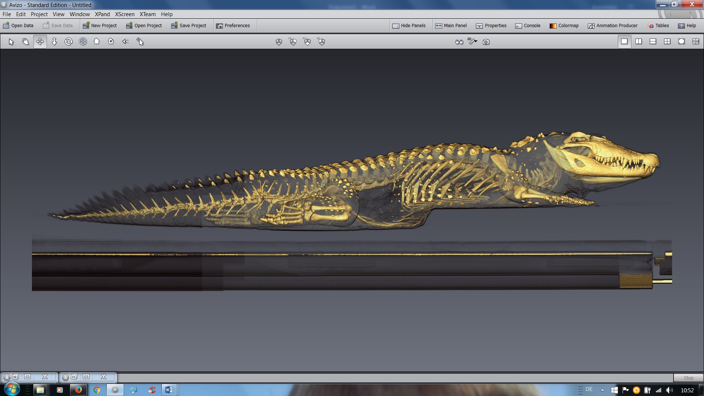Open Firefox from the taskbar
Screen dimensions: 704x396
(x=78, y=389)
